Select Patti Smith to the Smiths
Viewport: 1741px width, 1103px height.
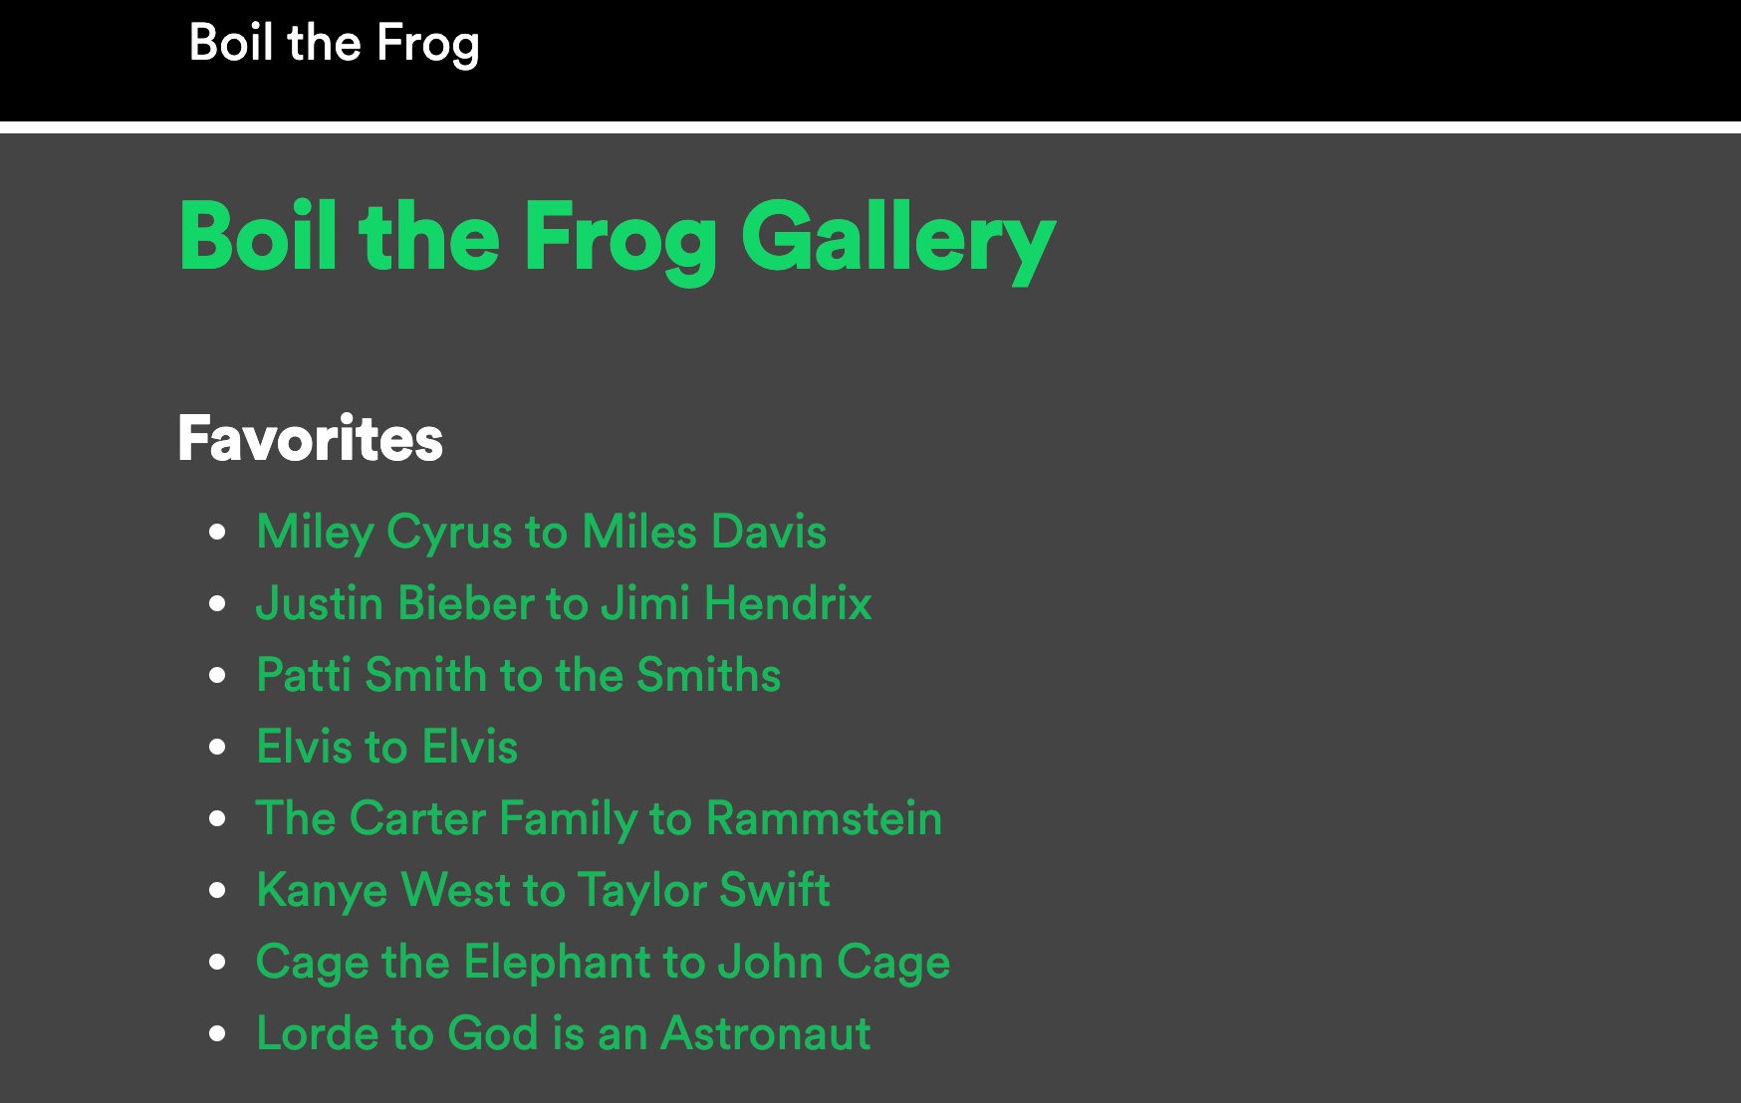point(518,675)
